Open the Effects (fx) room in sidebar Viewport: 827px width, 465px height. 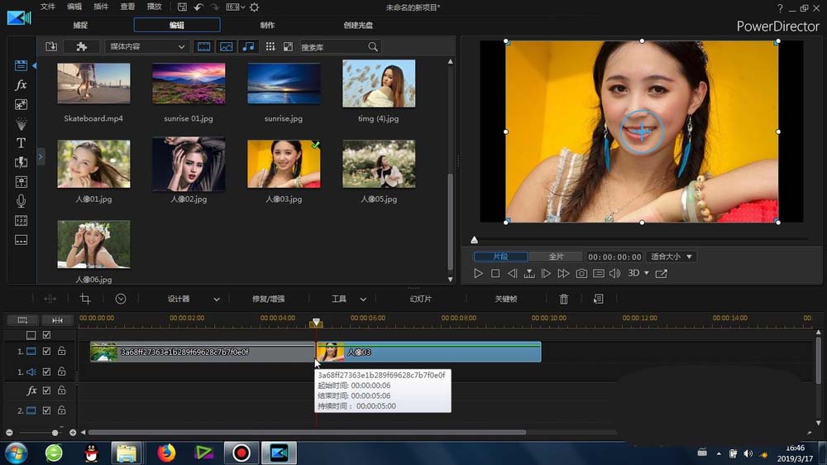click(21, 85)
